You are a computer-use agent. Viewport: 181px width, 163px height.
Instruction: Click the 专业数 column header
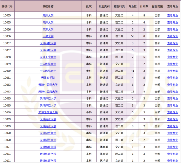[x=133, y=6]
